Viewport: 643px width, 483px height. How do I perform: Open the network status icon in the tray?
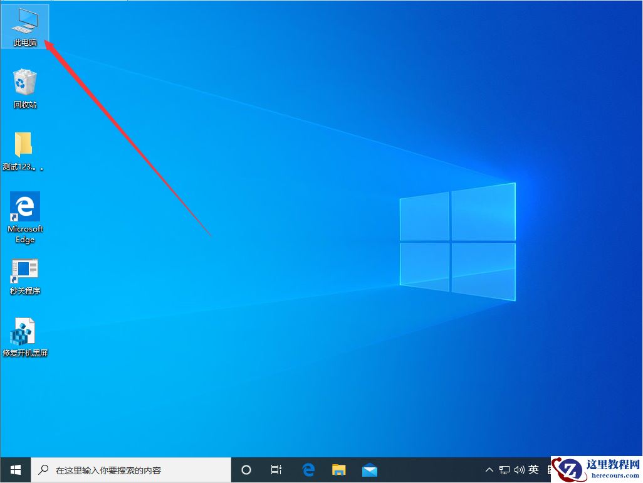[504, 469]
